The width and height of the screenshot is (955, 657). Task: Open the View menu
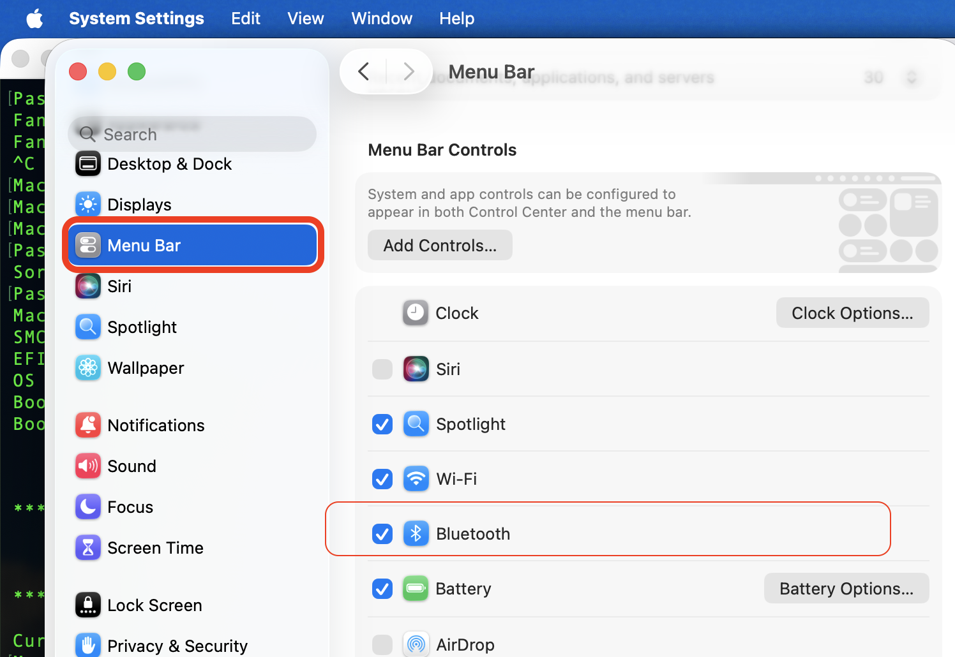[x=305, y=18]
